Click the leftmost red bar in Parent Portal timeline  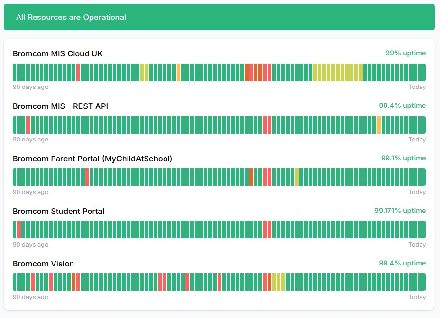pos(87,177)
